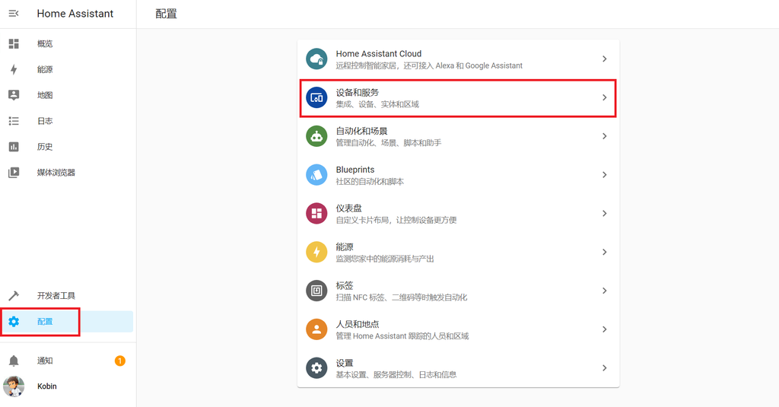Click the 设备和服务 title text
Screen dimensions: 779x407
(358, 93)
